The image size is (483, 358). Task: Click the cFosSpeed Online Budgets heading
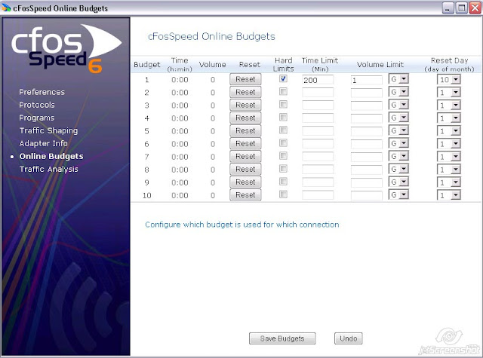[211, 36]
